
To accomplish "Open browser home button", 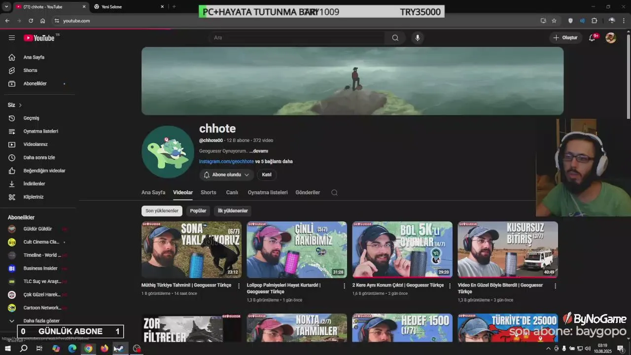I will (43, 21).
